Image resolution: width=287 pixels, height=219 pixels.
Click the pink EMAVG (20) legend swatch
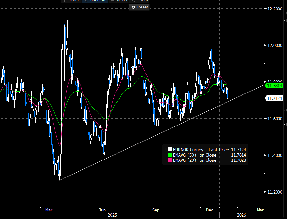(x=169, y=160)
